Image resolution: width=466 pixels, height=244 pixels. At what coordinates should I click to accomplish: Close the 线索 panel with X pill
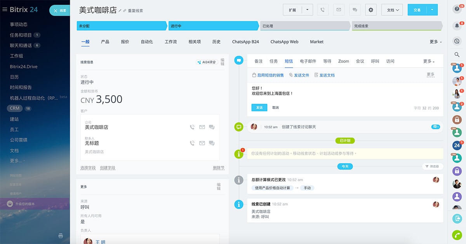point(60,10)
